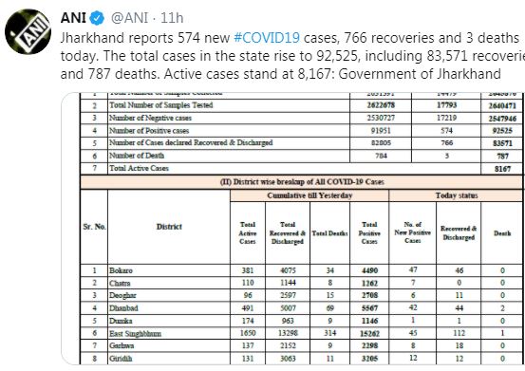Click the Today status header cell
Image resolution: width=525 pixels, height=371 pixels.
[x=456, y=195]
